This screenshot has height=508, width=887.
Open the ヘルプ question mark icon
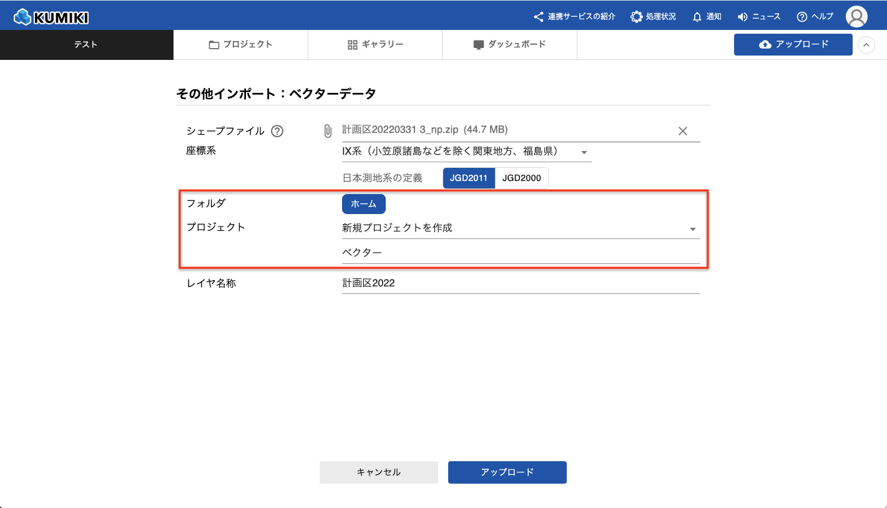coord(802,17)
